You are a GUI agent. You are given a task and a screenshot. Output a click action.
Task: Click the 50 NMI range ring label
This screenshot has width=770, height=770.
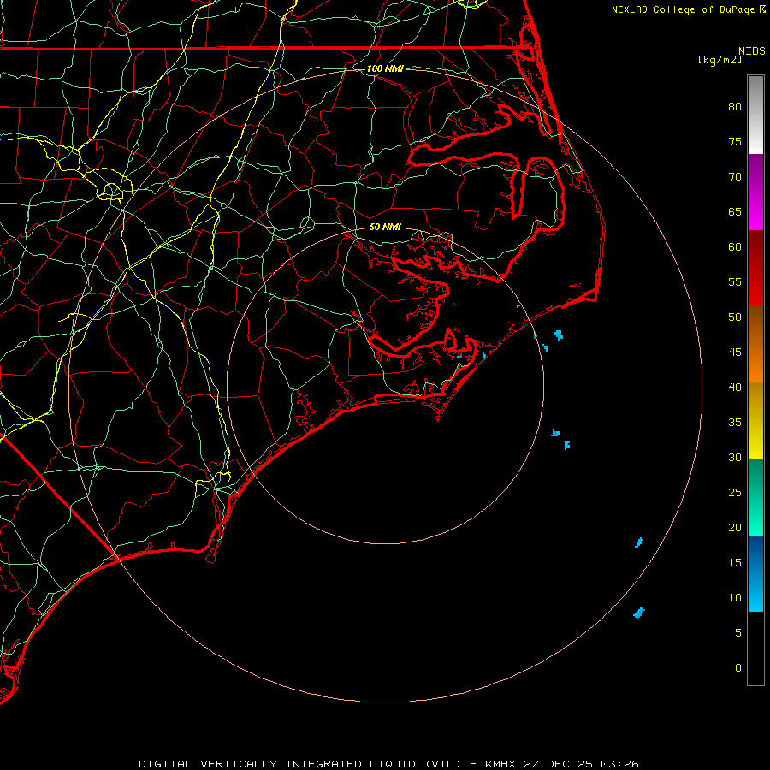(385, 227)
